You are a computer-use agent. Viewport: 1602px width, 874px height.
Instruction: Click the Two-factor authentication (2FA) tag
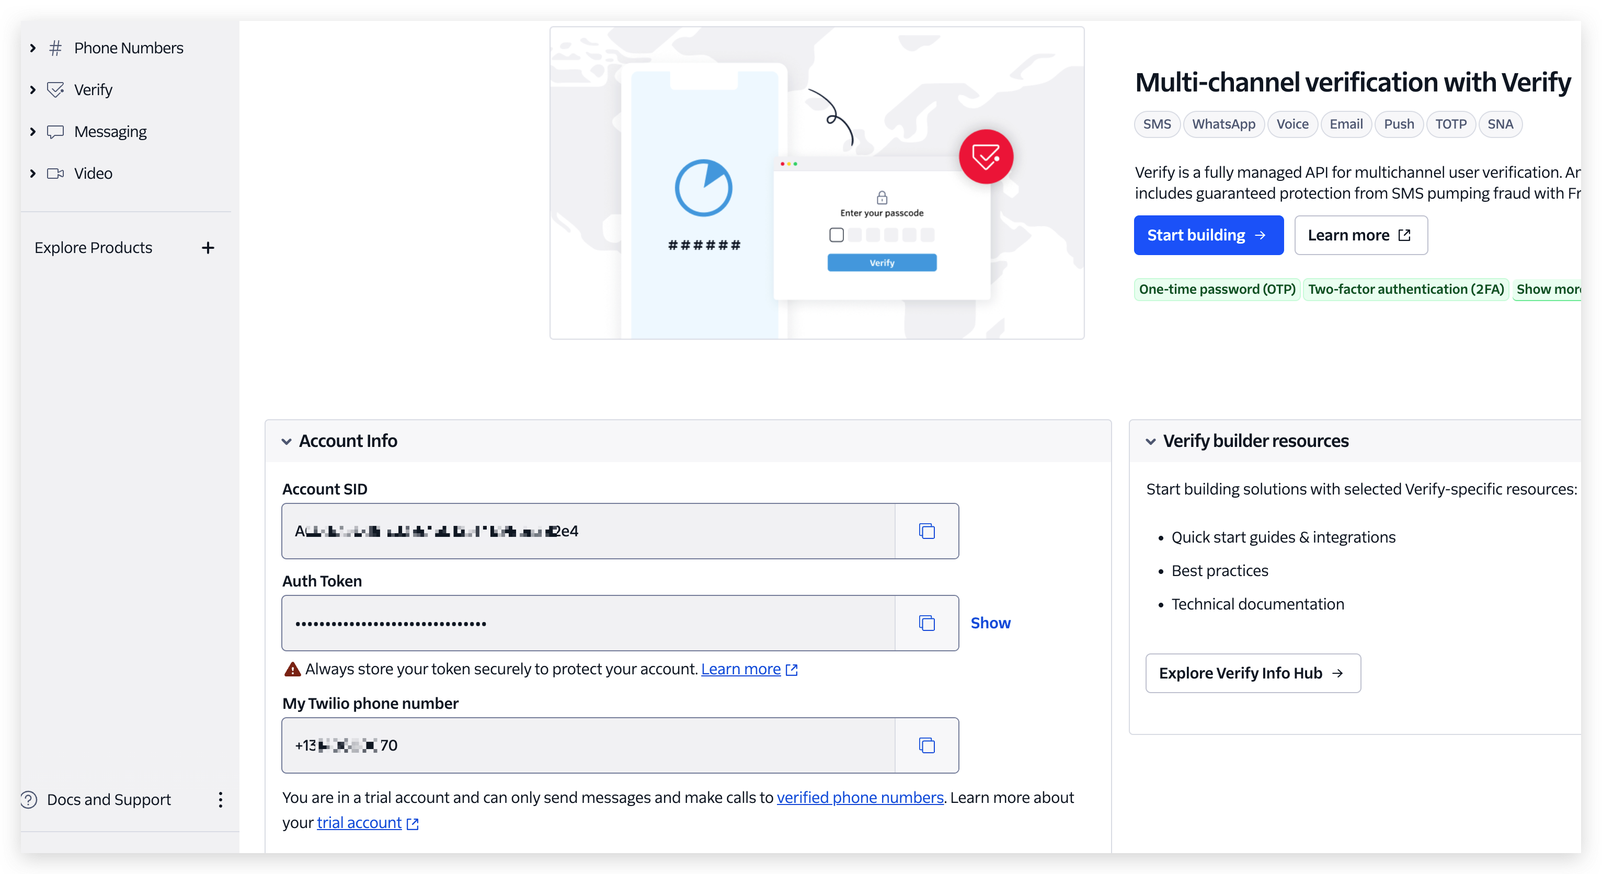click(1405, 289)
